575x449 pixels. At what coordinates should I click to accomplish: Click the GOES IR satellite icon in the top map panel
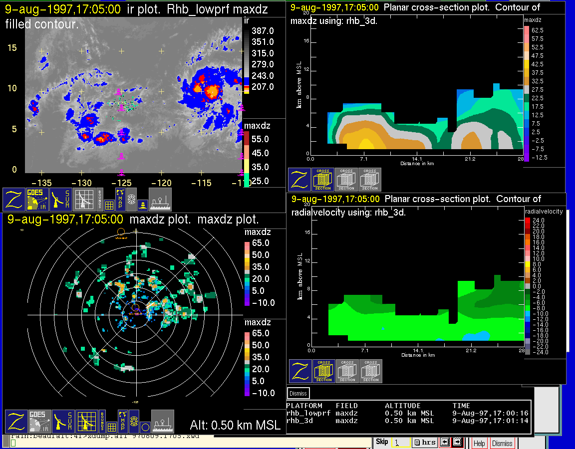point(37,200)
